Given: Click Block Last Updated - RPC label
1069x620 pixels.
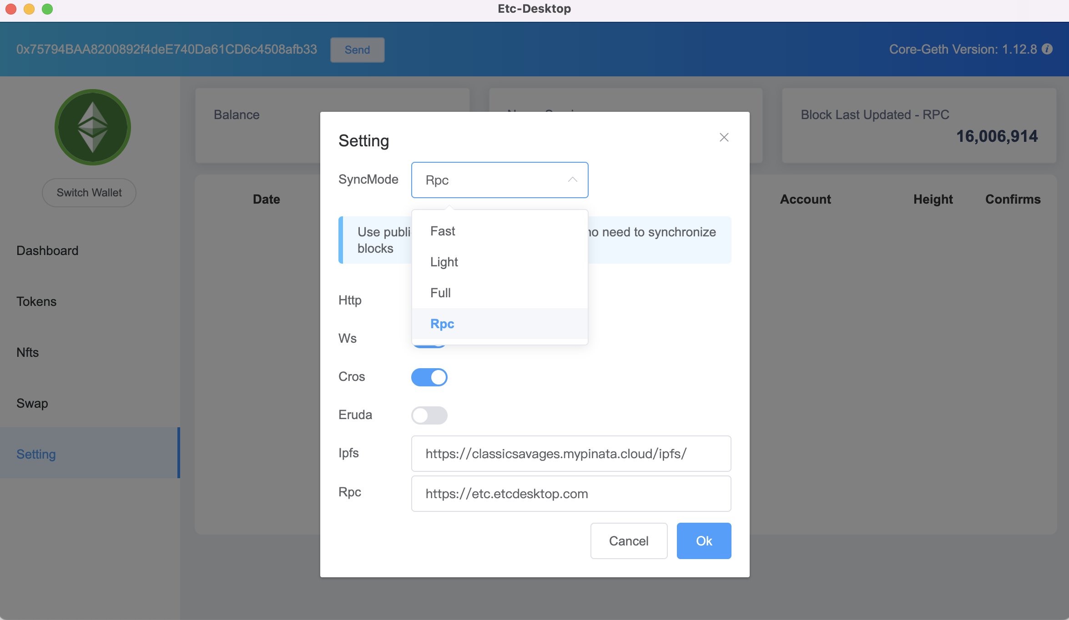Looking at the screenshot, I should [875, 115].
